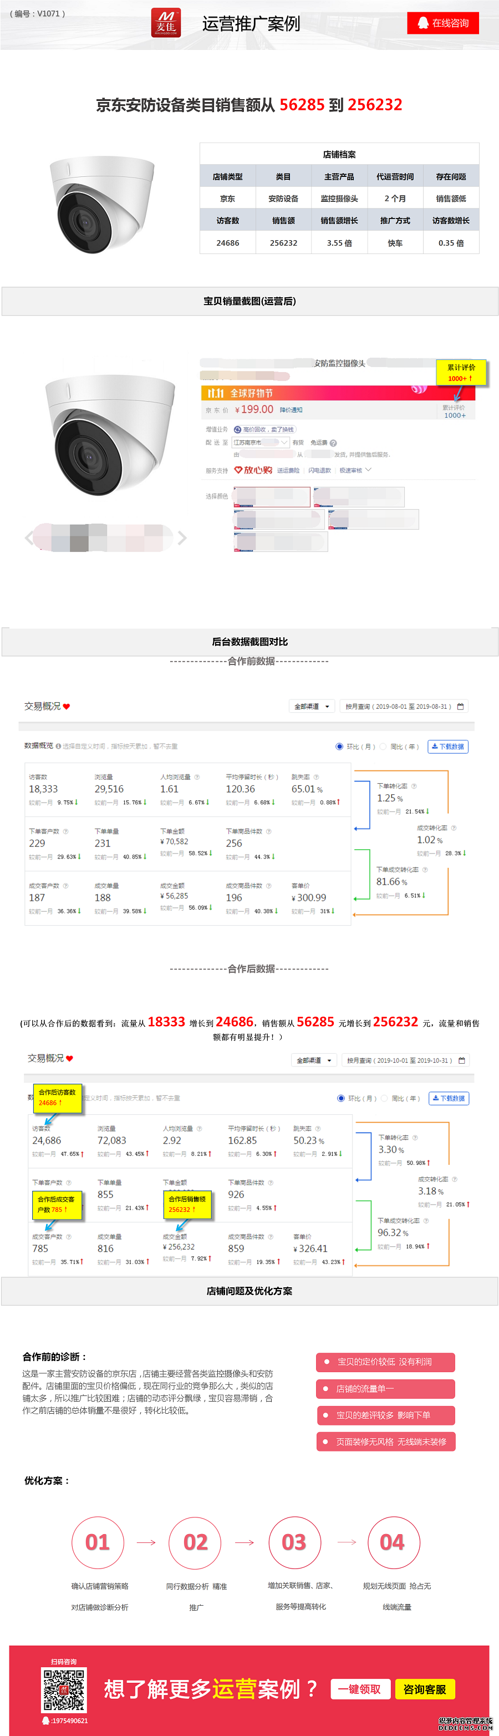Screen dimensions: 499x1736
Task: Click the help icon beside 免运费
Action: pos(333,443)
